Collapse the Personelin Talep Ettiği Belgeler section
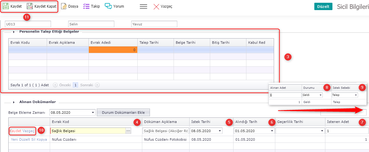369x152 pixels. [14, 32]
